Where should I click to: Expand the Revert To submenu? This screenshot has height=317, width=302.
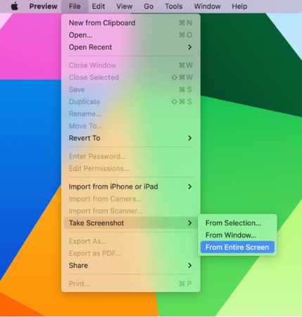pyautogui.click(x=131, y=138)
